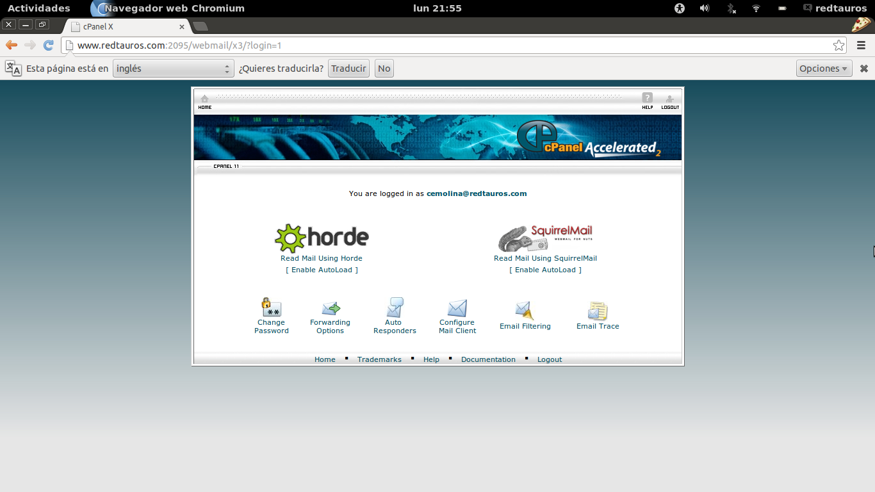Image resolution: width=875 pixels, height=492 pixels.
Task: Open a new tab with new-tab button
Action: tap(200, 26)
